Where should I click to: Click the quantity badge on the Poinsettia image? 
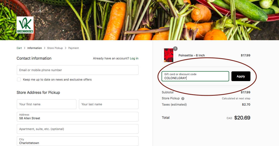(175, 49)
